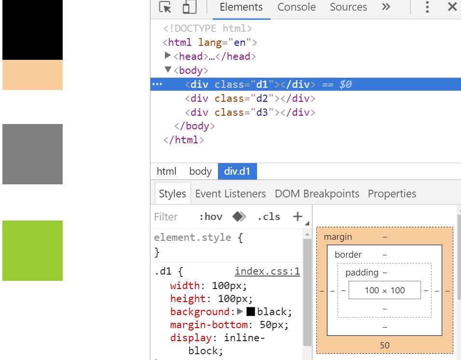Open the black color swatch picker

coord(250,311)
